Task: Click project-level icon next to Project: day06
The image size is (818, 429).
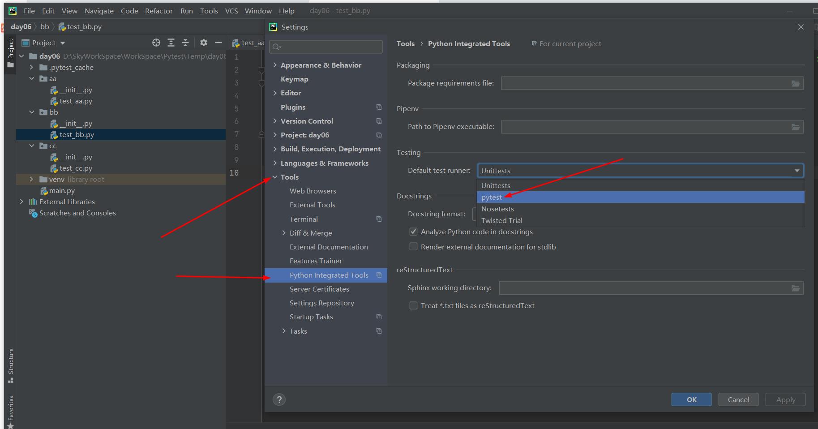Action: 379,135
